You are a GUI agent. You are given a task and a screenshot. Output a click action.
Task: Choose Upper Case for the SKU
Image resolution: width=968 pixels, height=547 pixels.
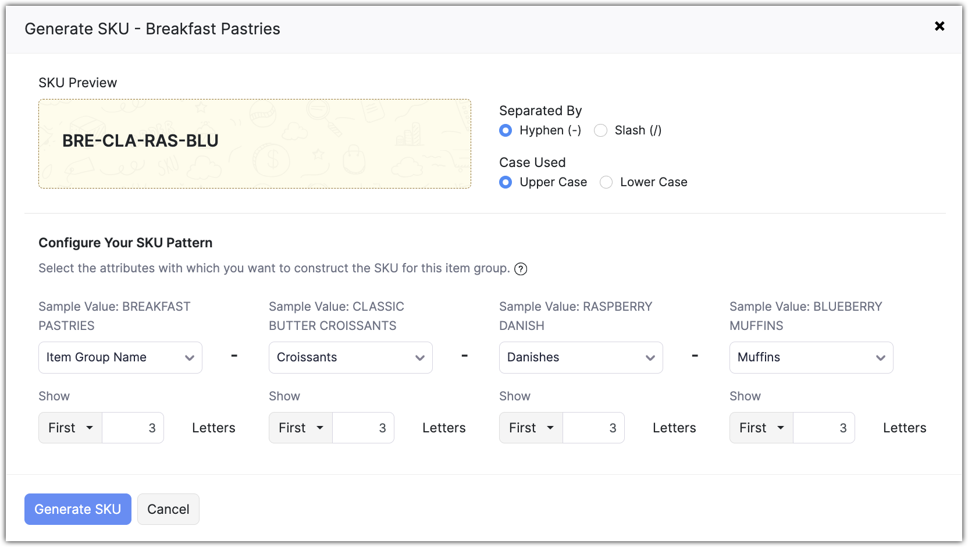click(x=506, y=182)
